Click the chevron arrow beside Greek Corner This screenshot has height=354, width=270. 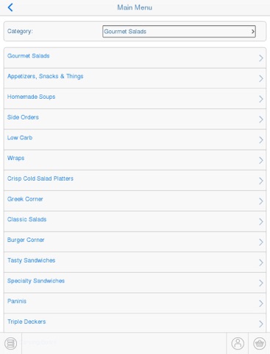pos(260,201)
